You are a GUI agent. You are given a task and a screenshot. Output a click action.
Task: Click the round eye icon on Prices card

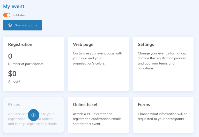[x=33, y=115]
